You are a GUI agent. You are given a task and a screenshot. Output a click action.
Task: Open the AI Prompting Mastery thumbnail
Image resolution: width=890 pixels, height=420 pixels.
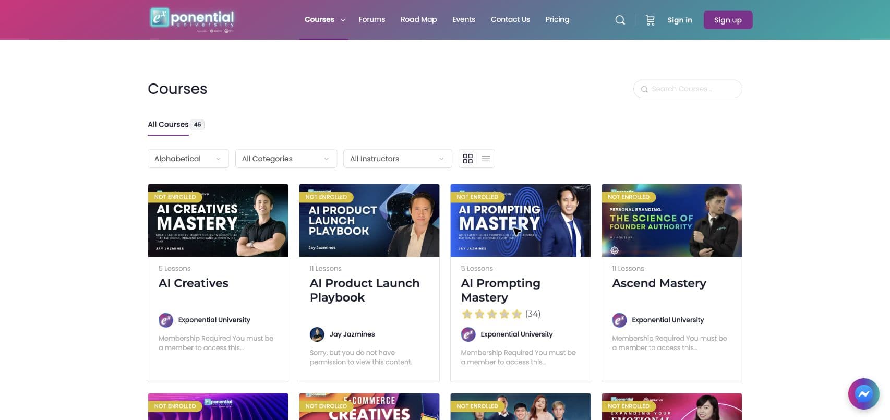[x=521, y=220]
